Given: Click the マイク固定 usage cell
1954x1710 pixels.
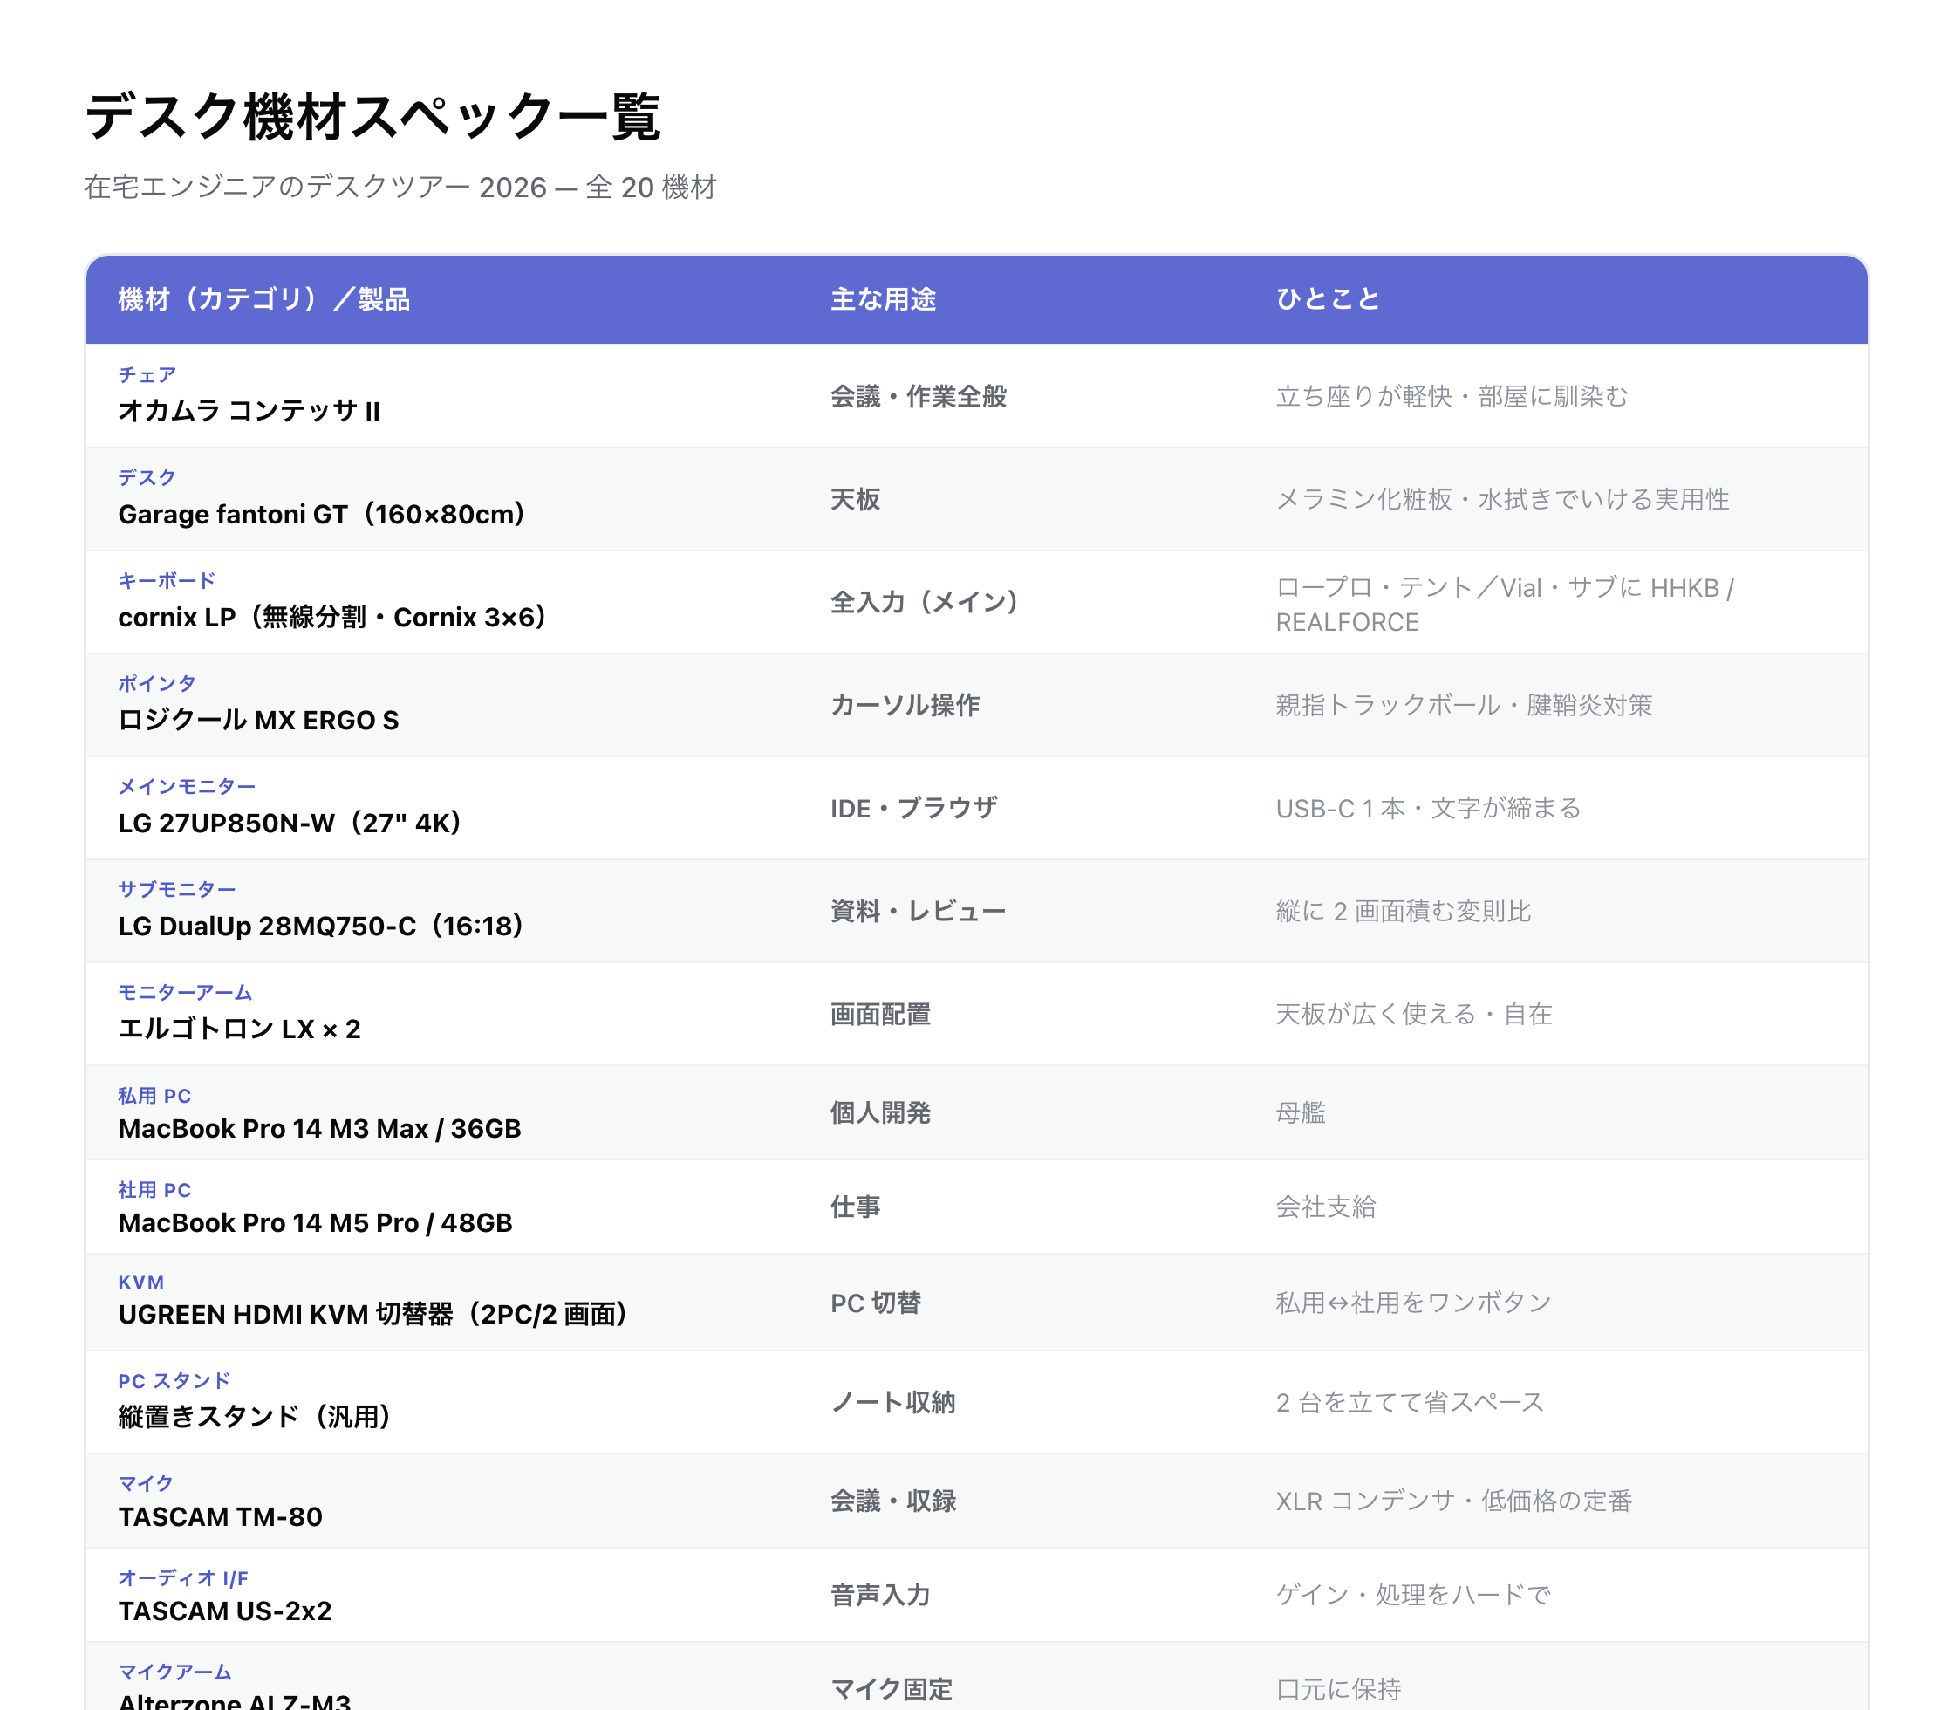Looking at the screenshot, I should [892, 1689].
